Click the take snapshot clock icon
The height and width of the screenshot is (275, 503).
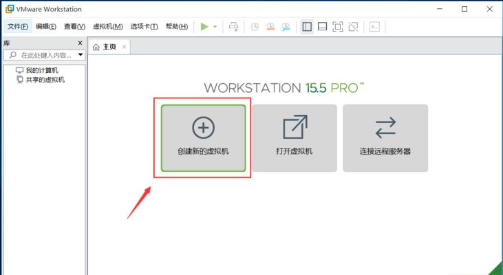point(255,27)
